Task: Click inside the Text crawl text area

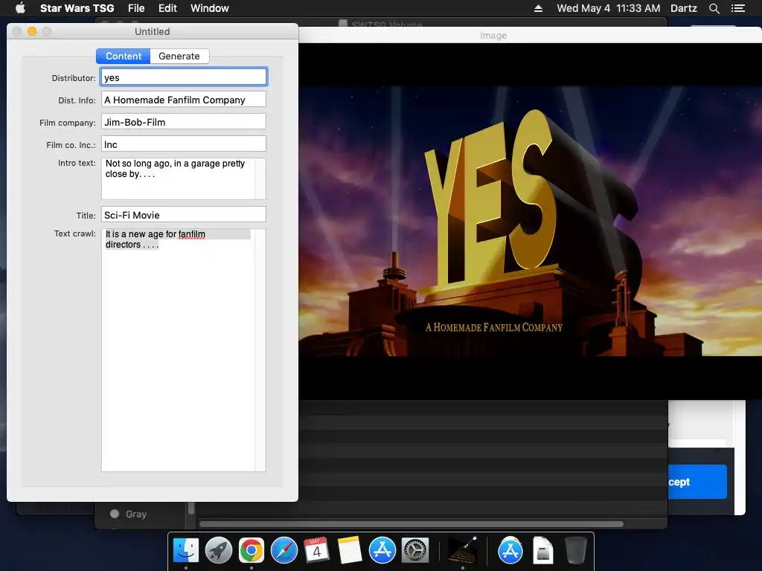Action: 178,349
